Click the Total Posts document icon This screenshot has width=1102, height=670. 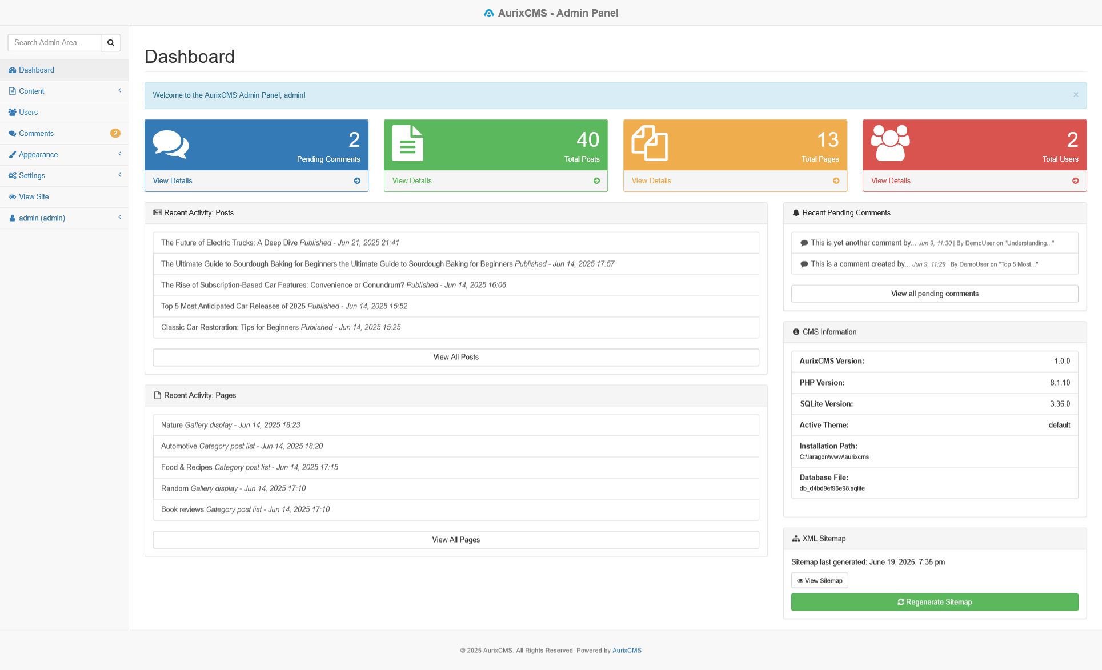[407, 143]
